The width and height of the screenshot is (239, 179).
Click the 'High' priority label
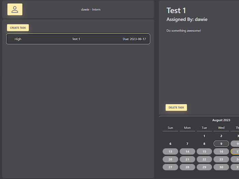(18, 39)
